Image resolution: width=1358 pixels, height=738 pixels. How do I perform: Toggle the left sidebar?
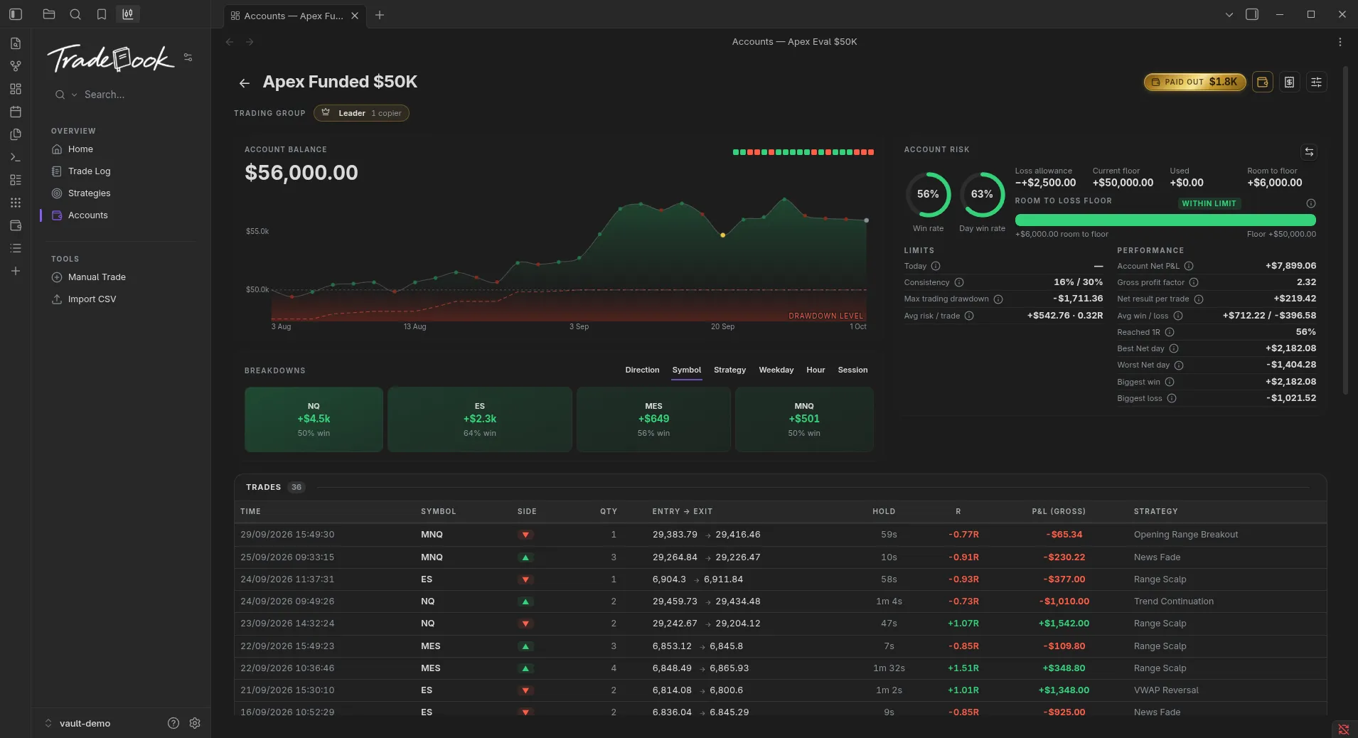(x=16, y=14)
